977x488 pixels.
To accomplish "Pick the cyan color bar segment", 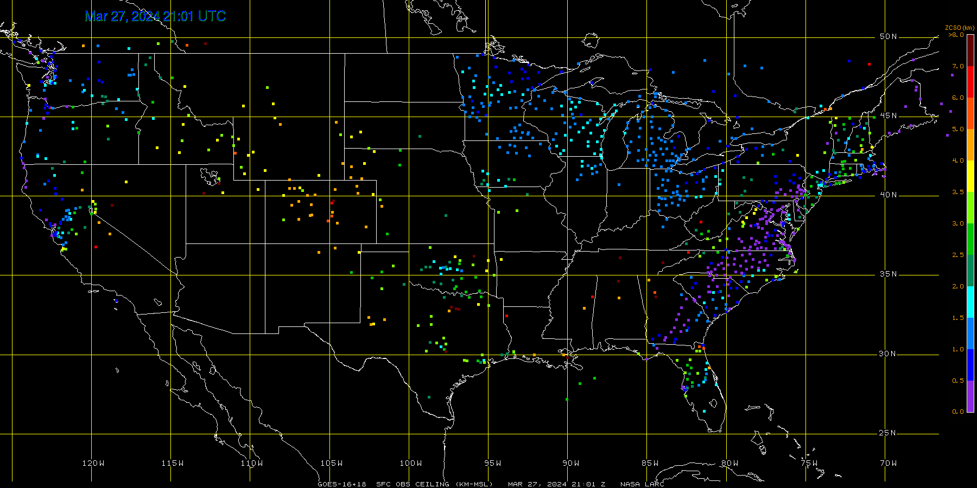I will pos(970,301).
